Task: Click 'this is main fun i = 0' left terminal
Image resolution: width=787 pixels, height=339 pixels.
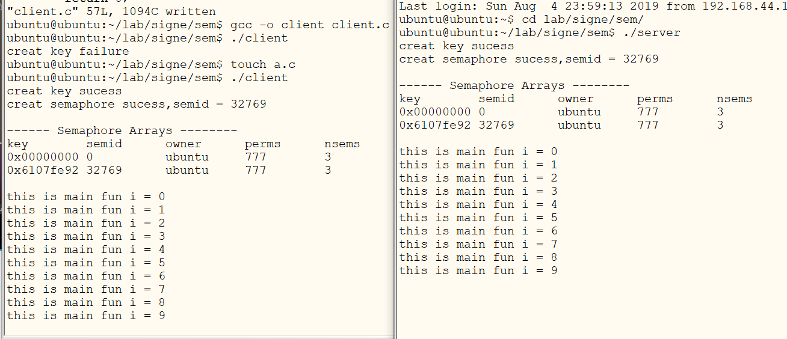Action: point(86,197)
